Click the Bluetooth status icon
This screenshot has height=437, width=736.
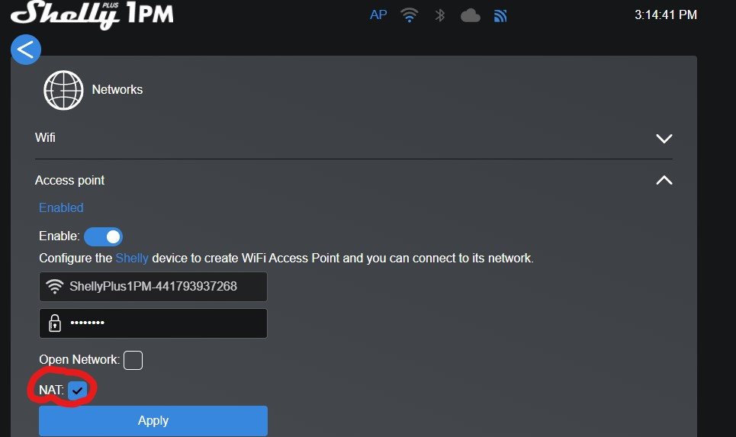click(439, 15)
